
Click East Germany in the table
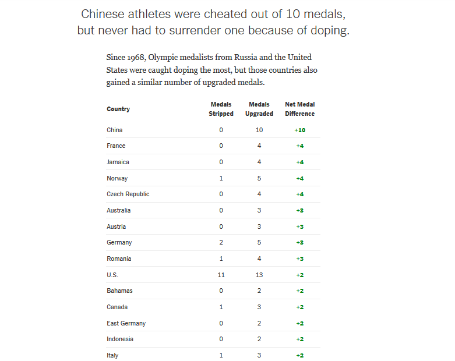[x=126, y=323]
